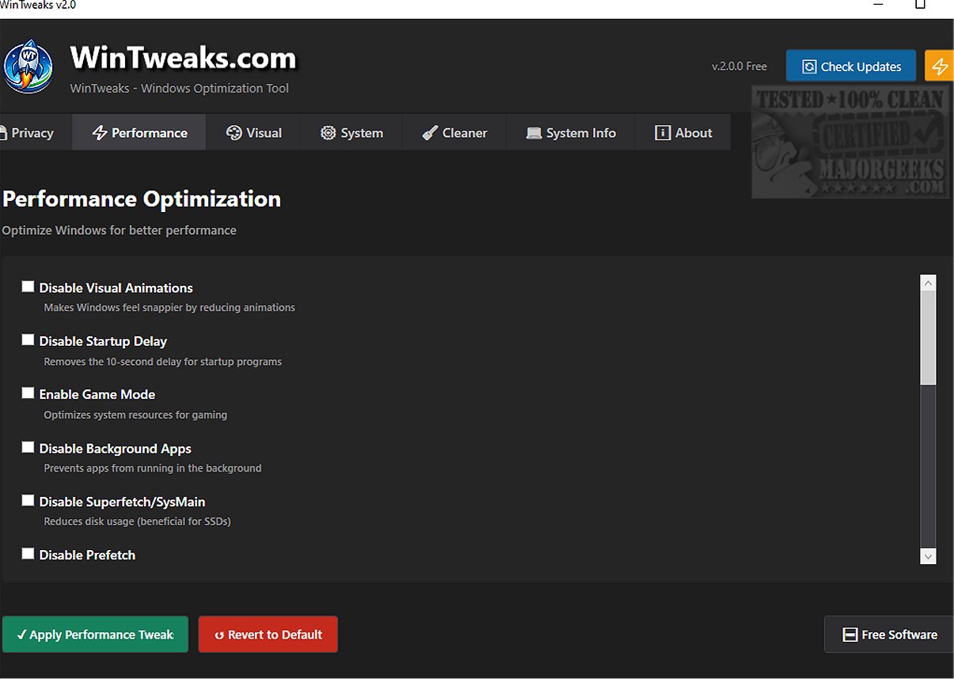This screenshot has height=679, width=954.
Task: Click Revert to Default button
Action: point(268,635)
